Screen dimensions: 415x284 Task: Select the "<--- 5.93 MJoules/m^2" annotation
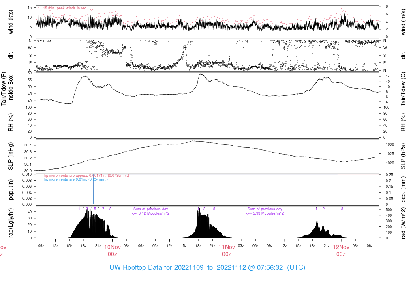click(x=265, y=213)
